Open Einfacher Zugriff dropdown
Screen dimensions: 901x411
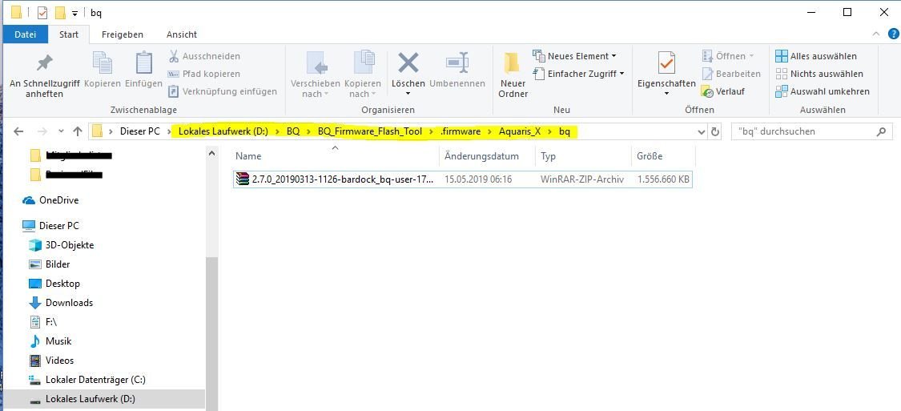click(578, 74)
